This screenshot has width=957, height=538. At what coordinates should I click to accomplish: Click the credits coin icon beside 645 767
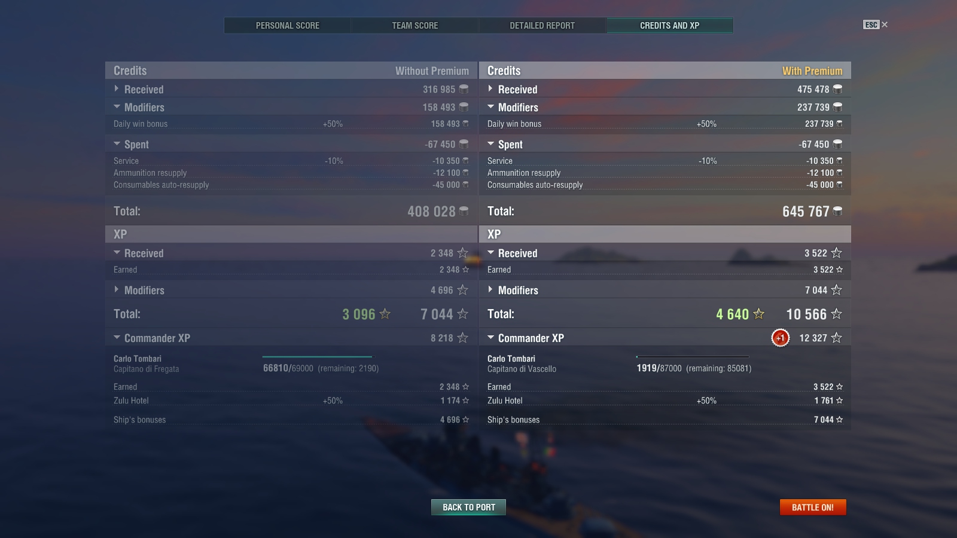click(837, 211)
